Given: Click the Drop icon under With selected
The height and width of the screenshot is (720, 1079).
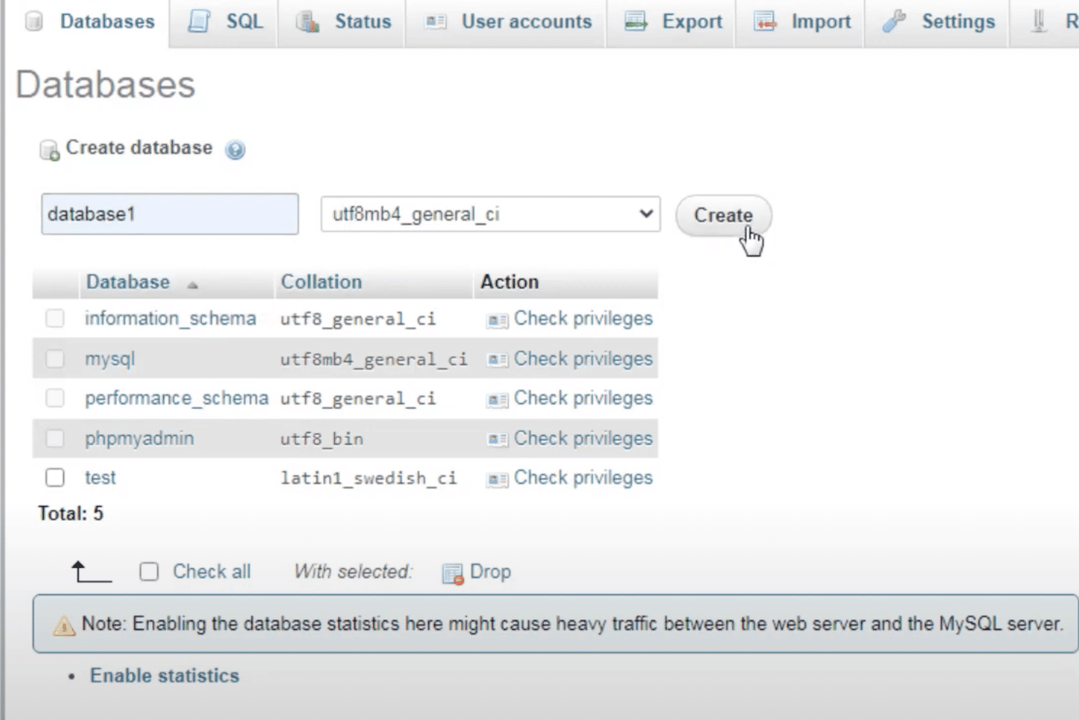Looking at the screenshot, I should coord(452,573).
